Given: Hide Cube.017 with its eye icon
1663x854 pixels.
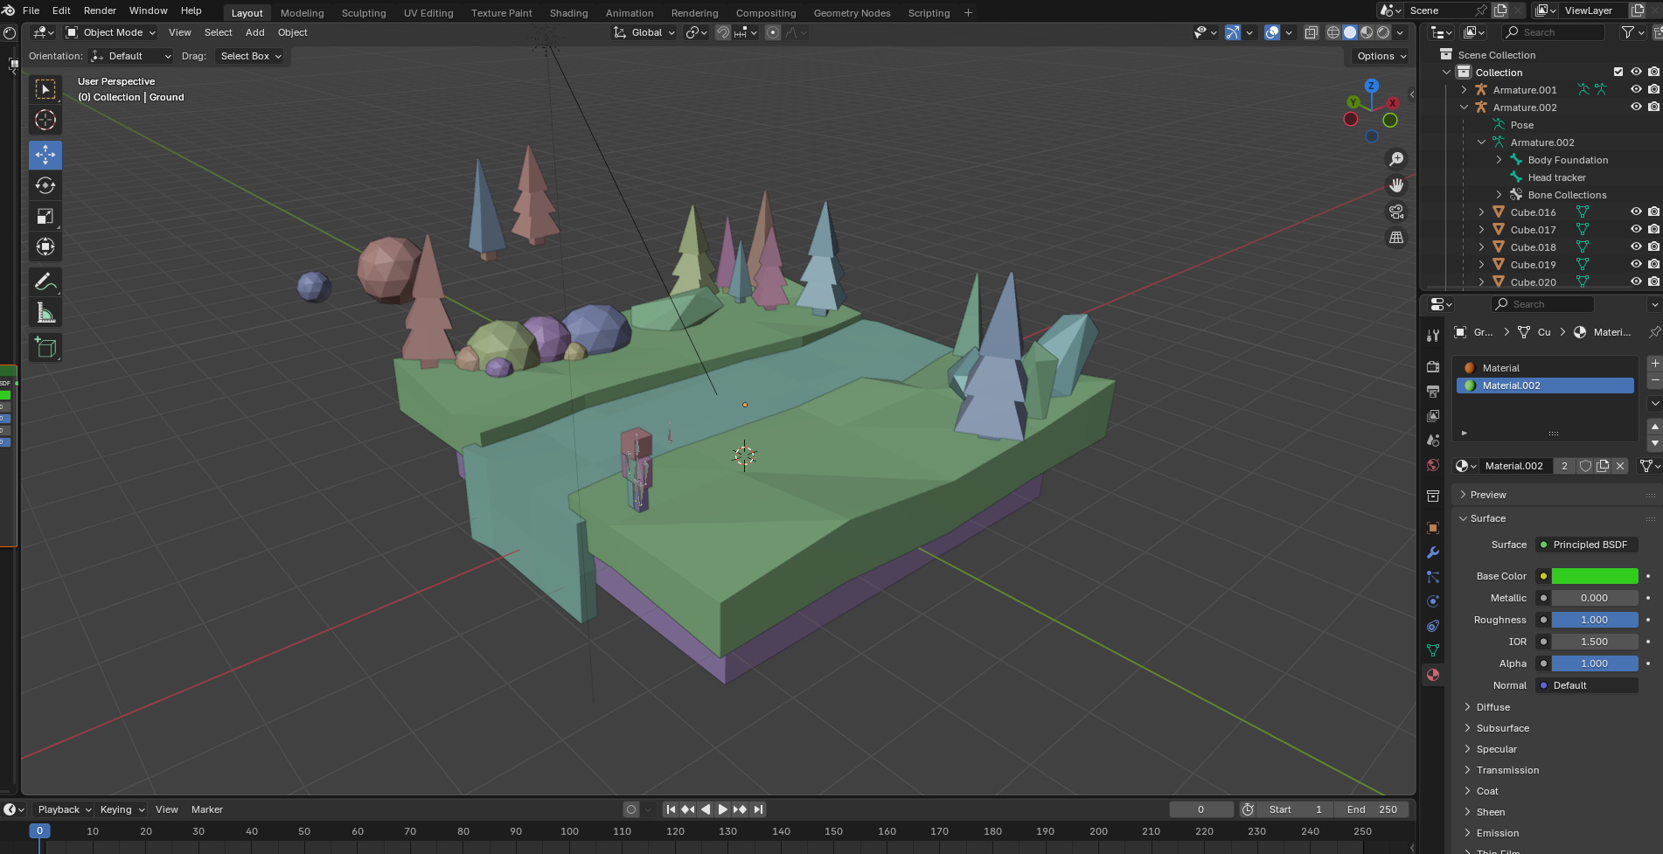Looking at the screenshot, I should (1636, 229).
